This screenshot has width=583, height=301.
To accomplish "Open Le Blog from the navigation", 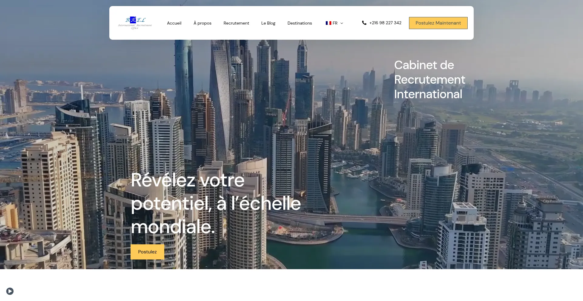I will (268, 23).
